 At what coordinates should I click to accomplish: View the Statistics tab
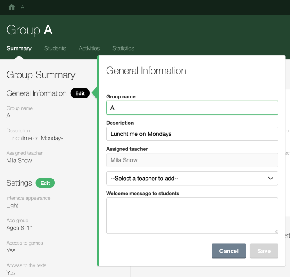pos(123,48)
